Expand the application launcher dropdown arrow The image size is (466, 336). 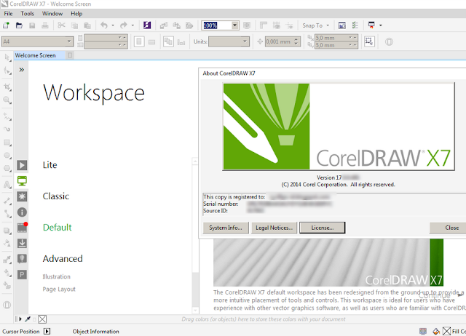381,25
